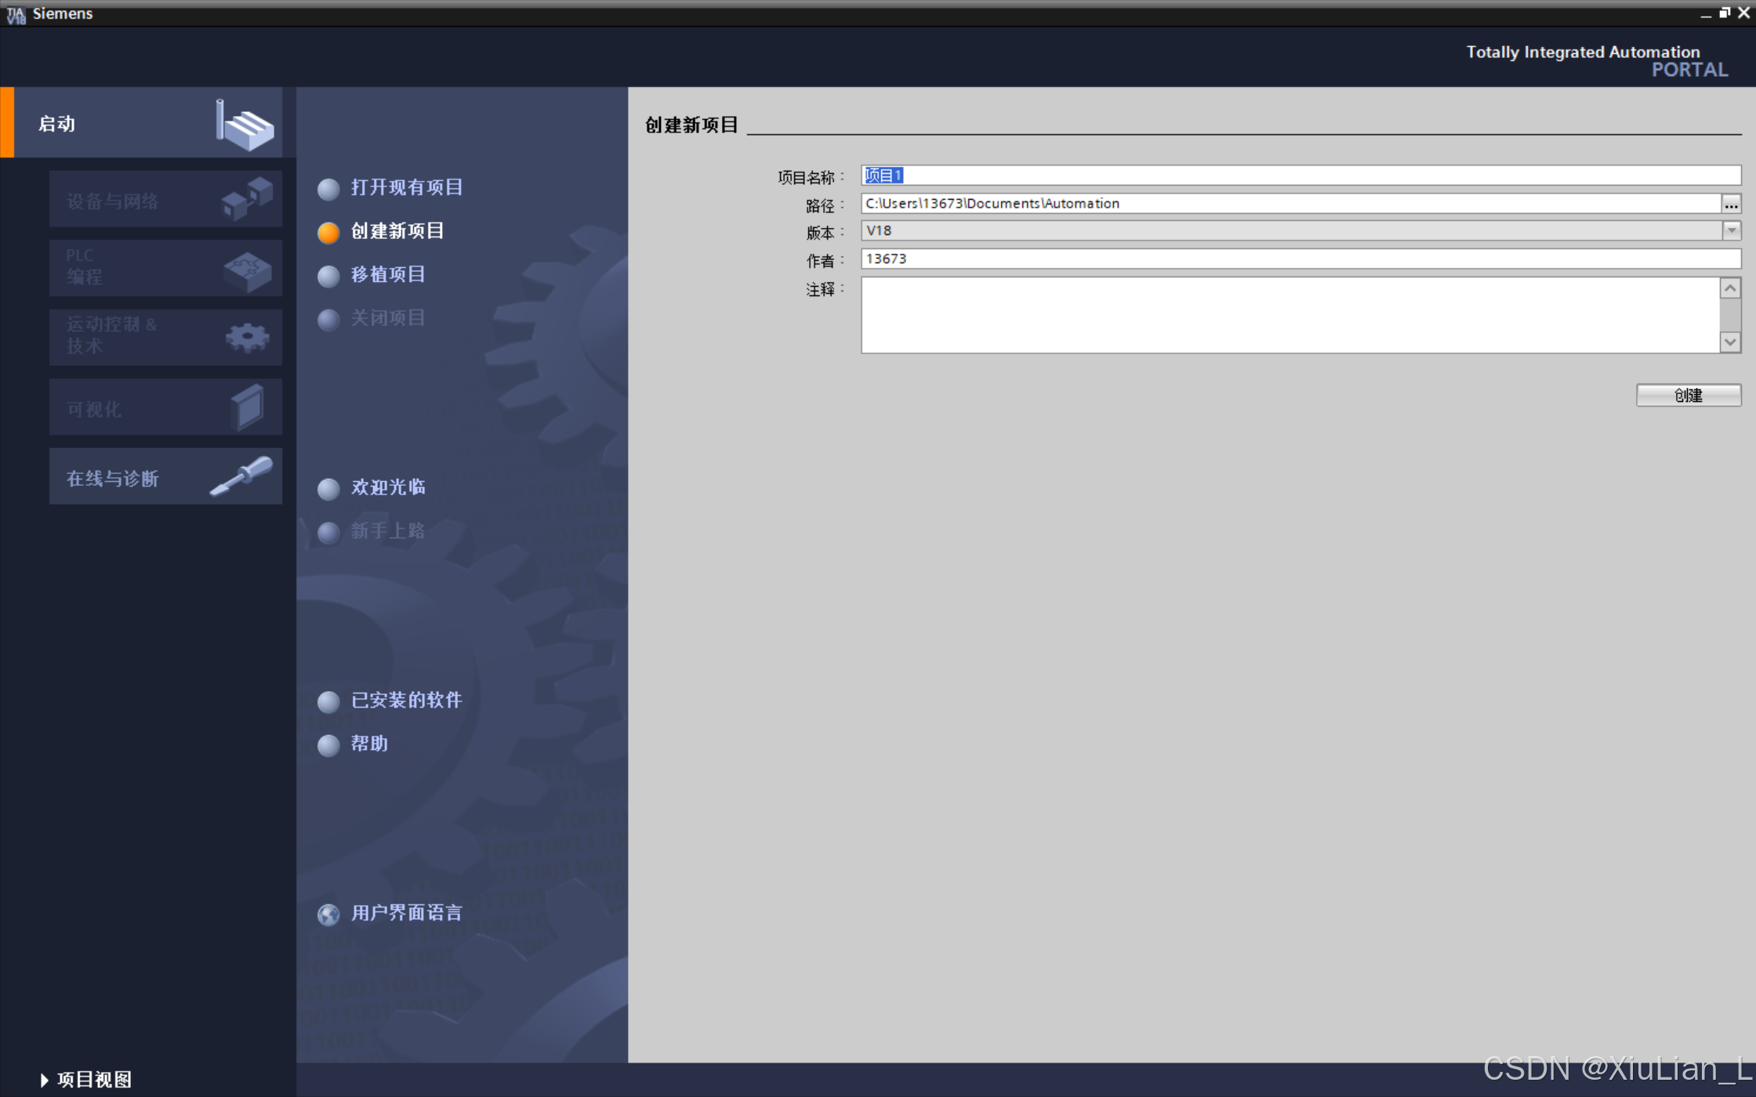Image resolution: width=1756 pixels, height=1097 pixels.
Task: Open the 版本 V18 dropdown arrow
Action: point(1731,230)
